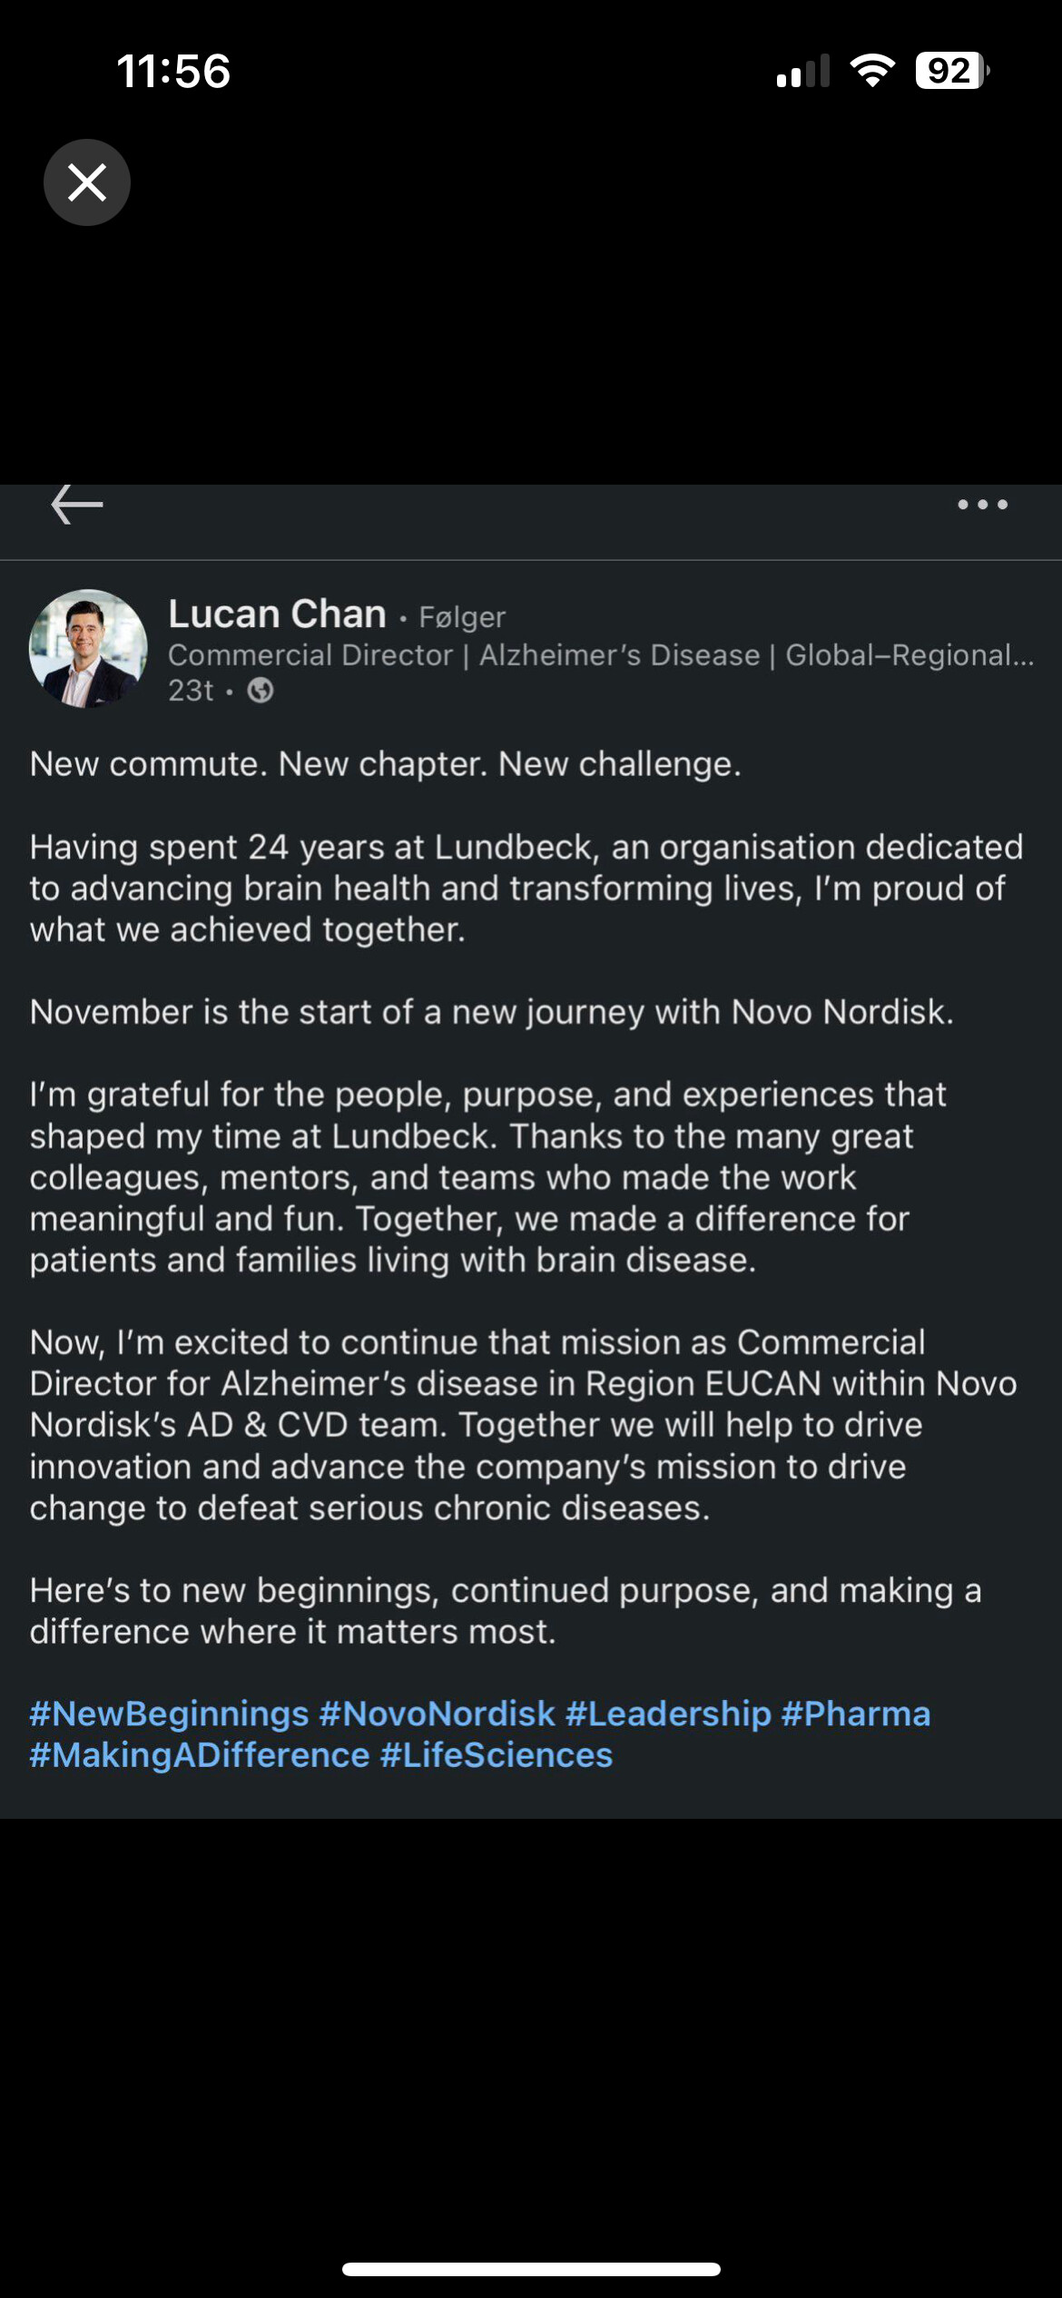Viewport: 1062px width, 2298px height.
Task: Close the screenshot preview with the X button
Action: pos(87,182)
